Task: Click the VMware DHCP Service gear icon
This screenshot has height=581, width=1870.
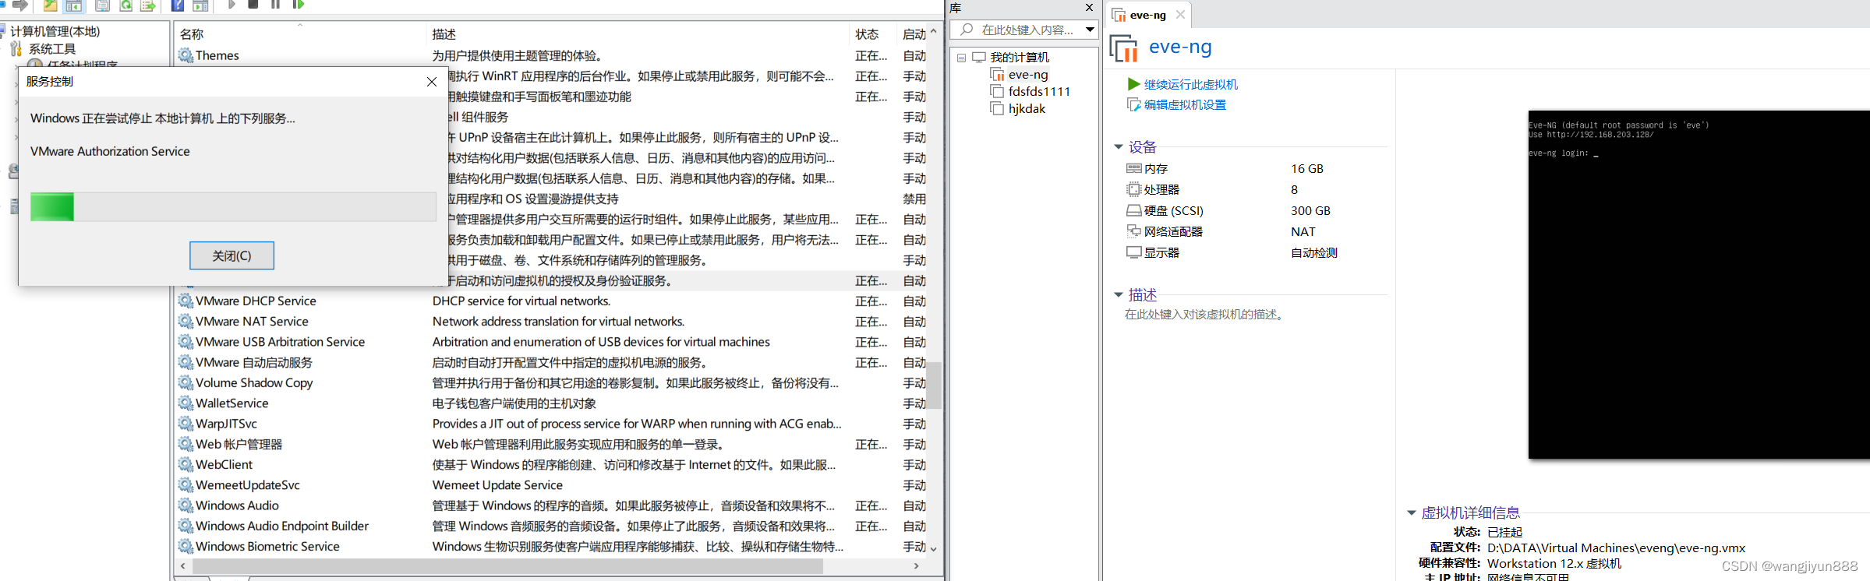Action: coord(186,301)
